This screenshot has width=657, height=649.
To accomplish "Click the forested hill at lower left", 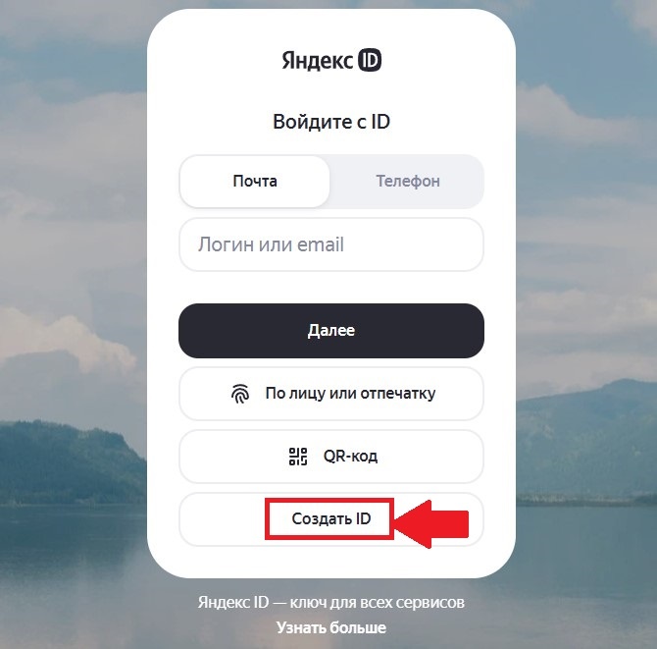I will (x=72, y=461).
